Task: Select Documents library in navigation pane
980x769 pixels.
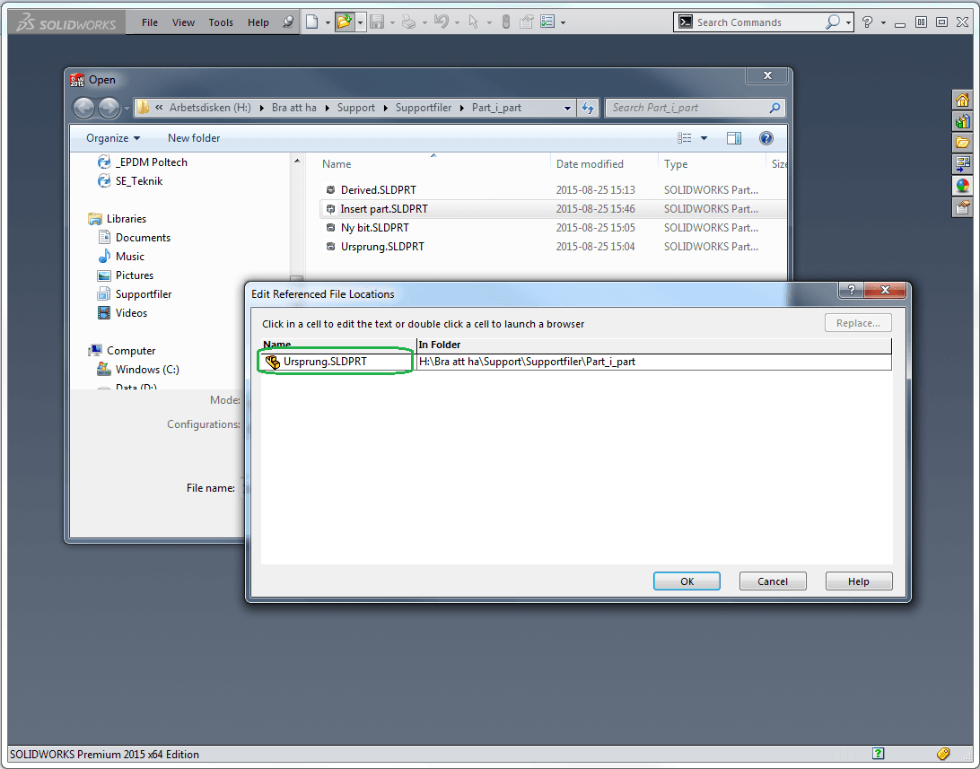Action: click(x=143, y=238)
